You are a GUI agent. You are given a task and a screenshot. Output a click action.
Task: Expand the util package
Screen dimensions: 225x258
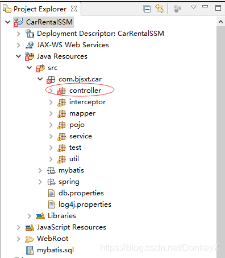click(x=51, y=159)
